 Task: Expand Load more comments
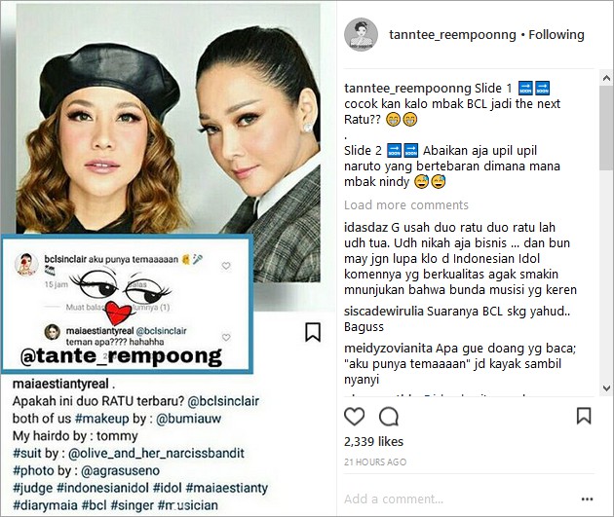coord(406,204)
